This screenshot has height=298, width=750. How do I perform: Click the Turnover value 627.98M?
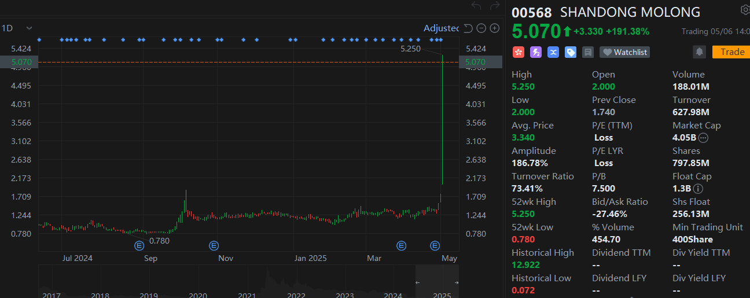point(691,112)
